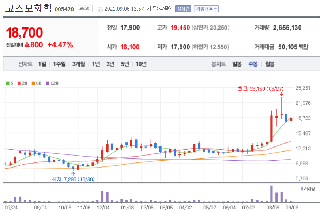
Task: Click the current price 18,700
Action: [x=25, y=32]
